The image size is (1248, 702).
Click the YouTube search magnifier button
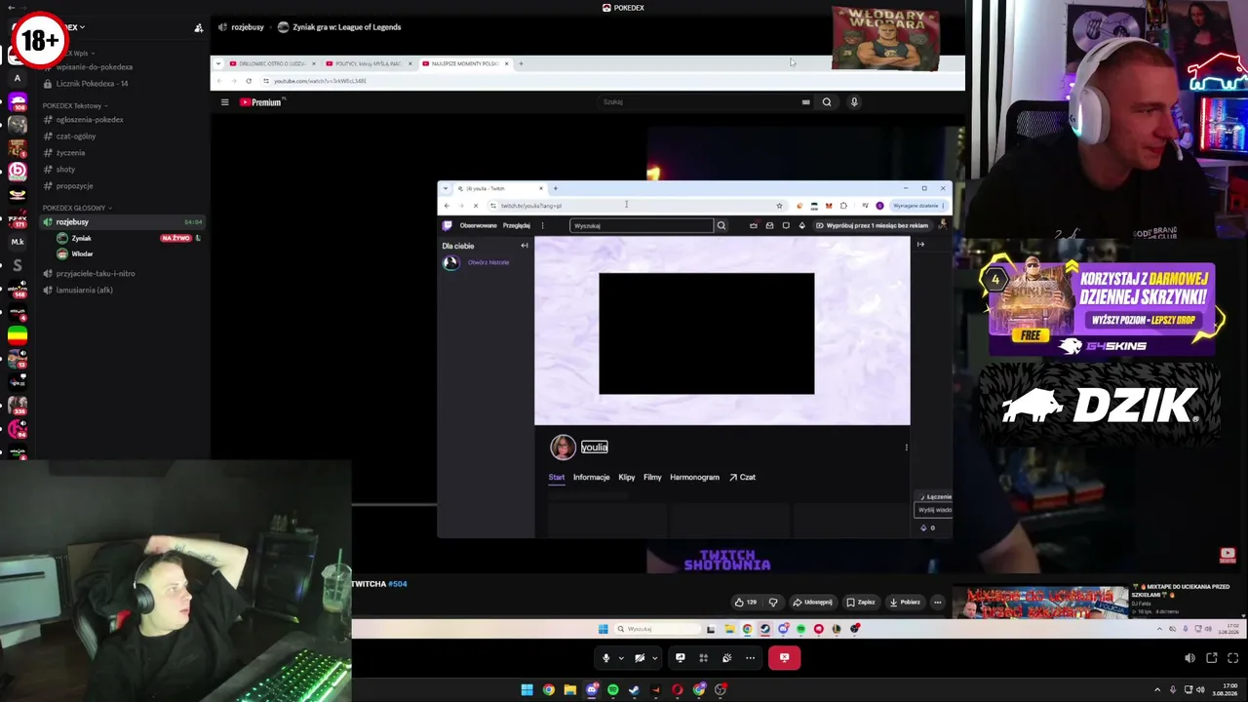(827, 101)
